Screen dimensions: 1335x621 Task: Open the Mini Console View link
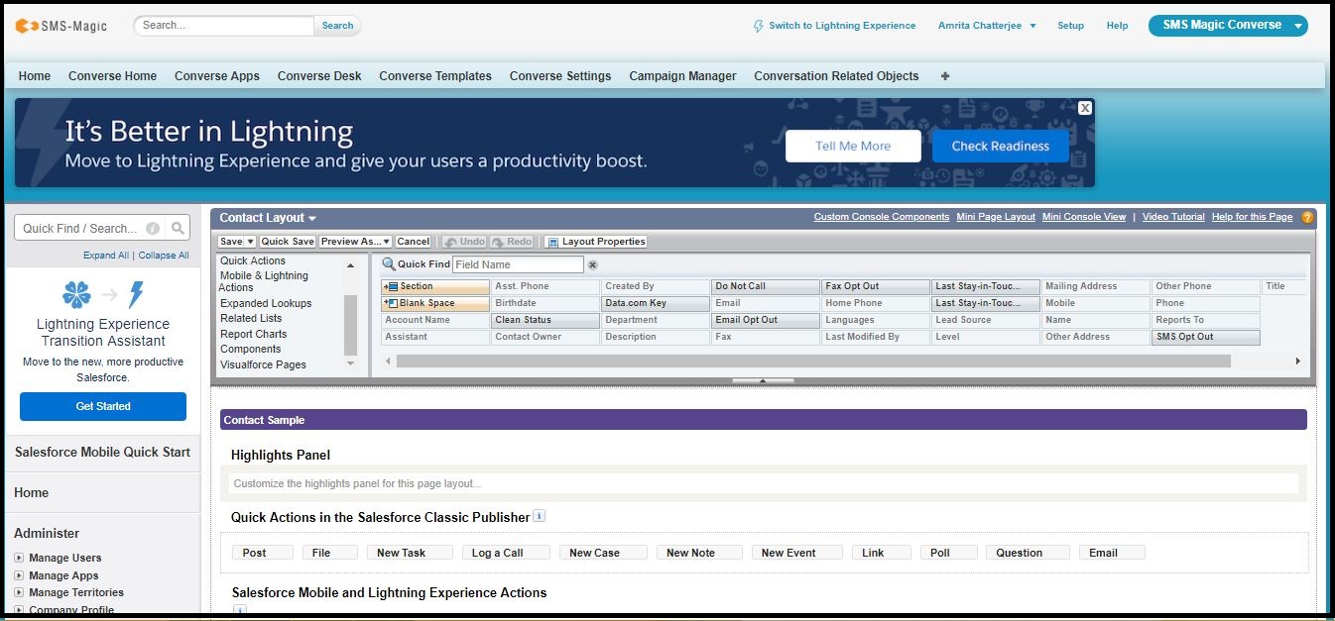point(1084,217)
